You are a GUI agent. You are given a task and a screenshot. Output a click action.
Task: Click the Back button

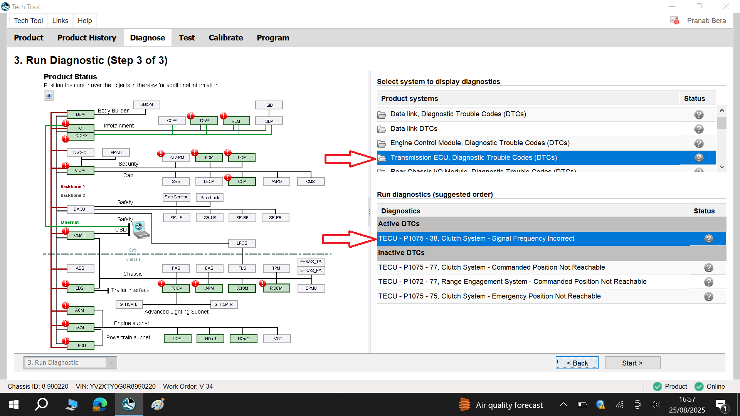577,363
